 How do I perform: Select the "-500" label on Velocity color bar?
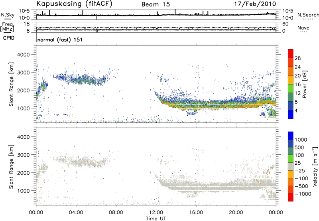tap(301, 186)
